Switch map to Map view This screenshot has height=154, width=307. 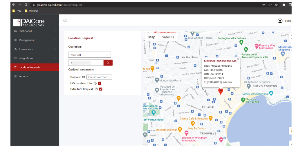click(152, 37)
